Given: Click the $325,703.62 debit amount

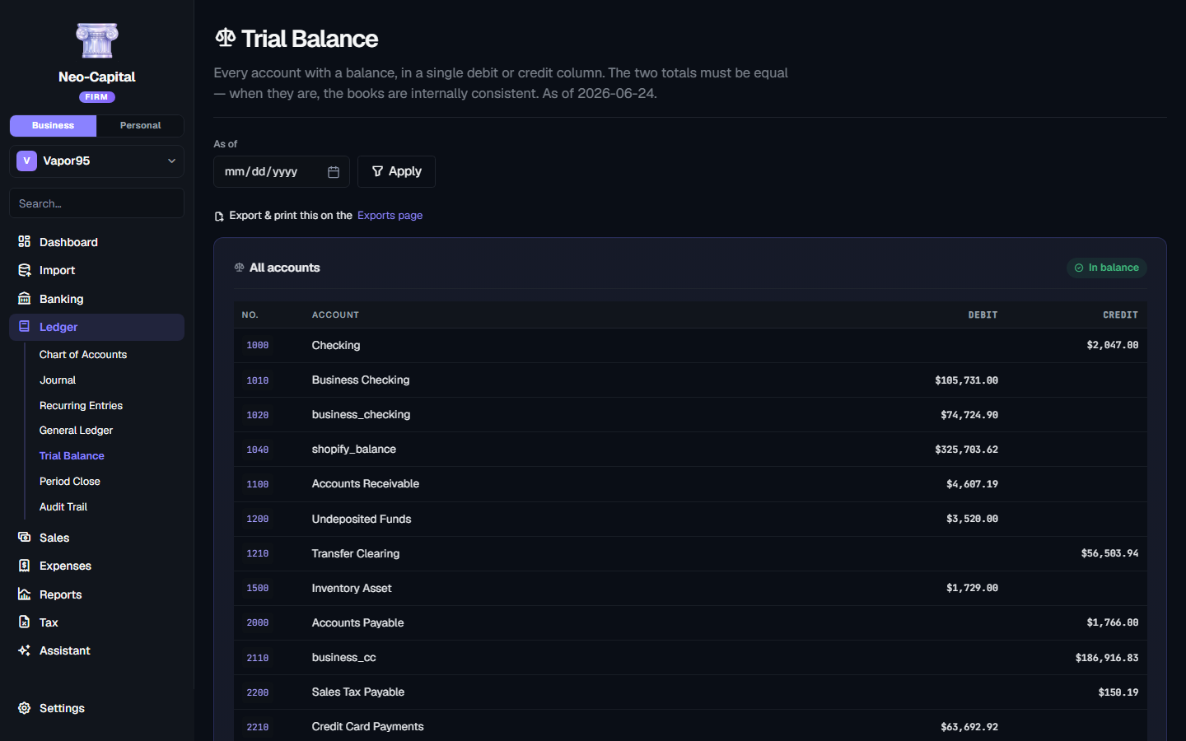Looking at the screenshot, I should point(966,450).
